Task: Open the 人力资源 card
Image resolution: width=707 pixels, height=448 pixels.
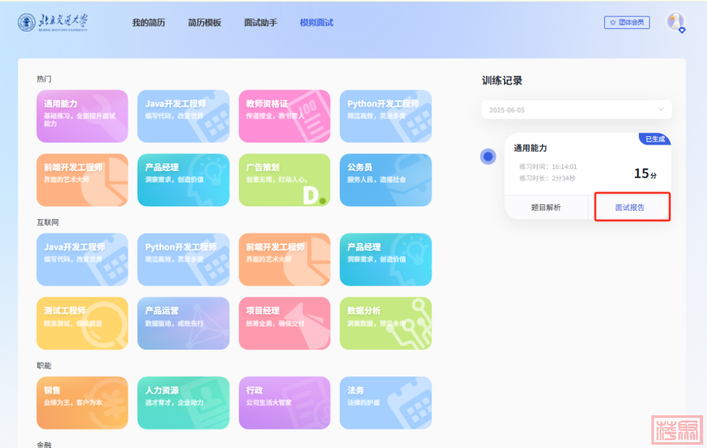Action: coord(183,402)
